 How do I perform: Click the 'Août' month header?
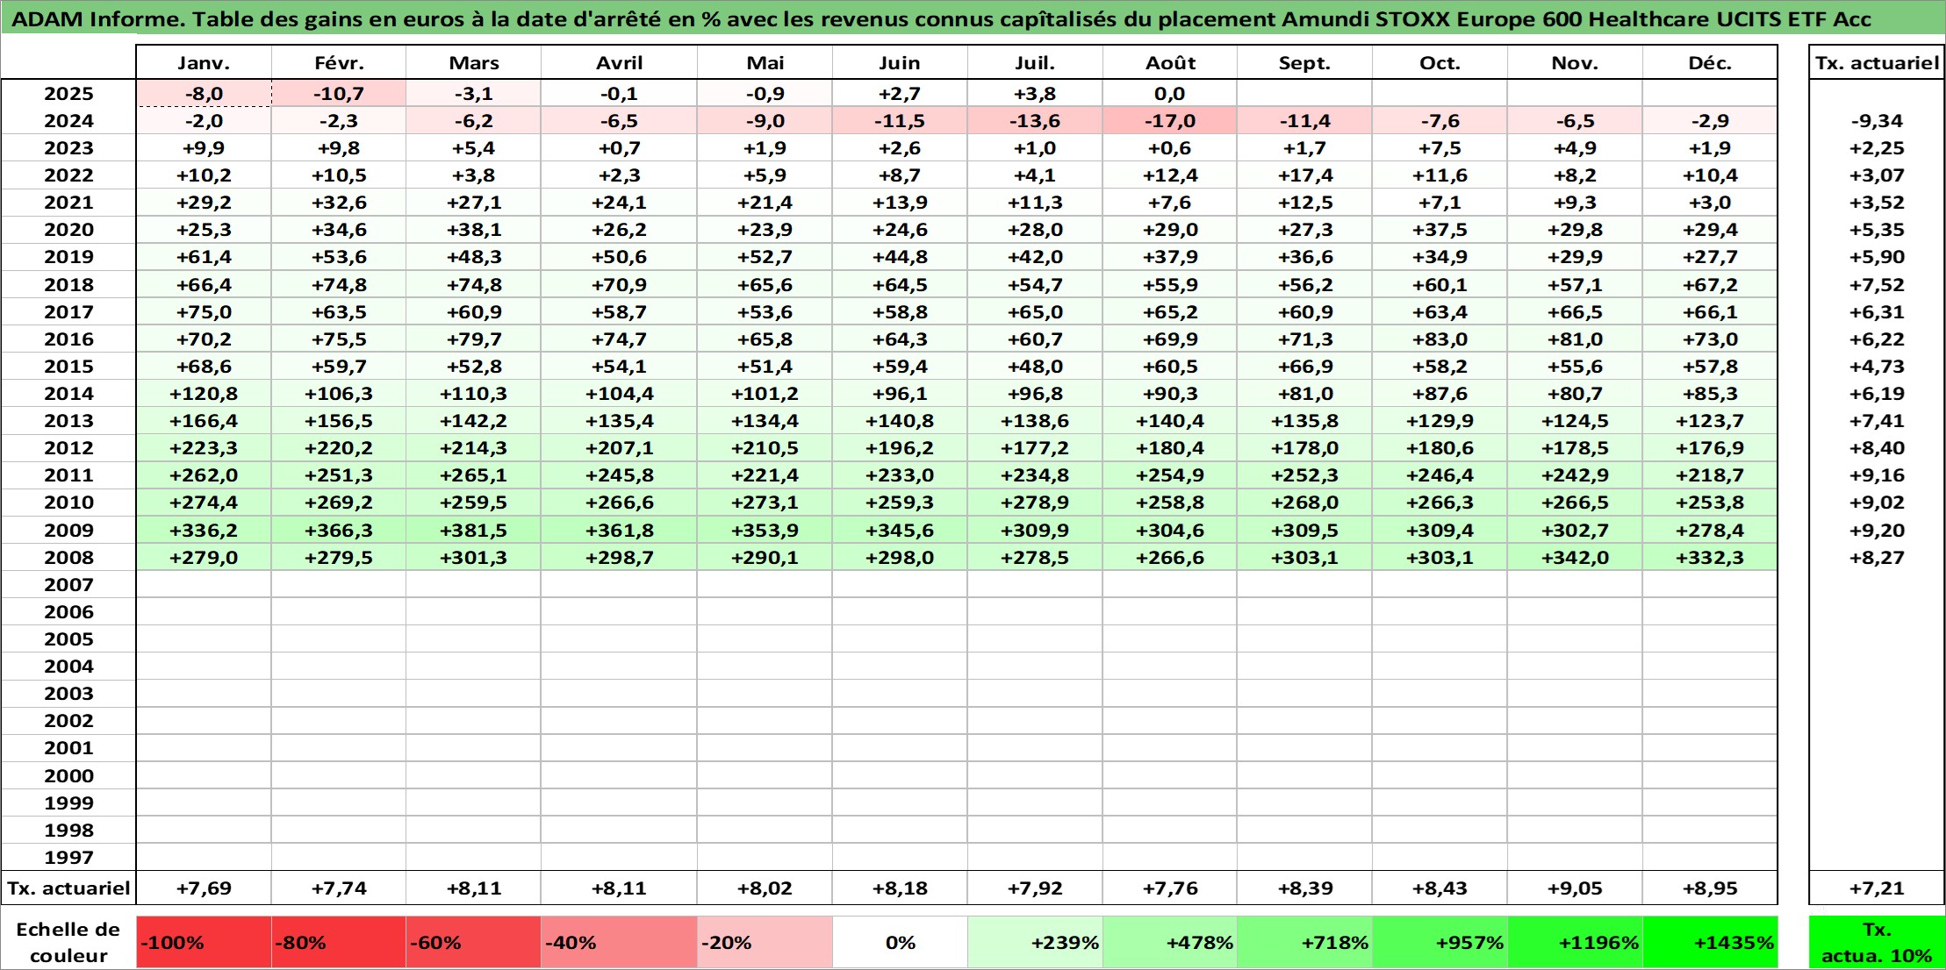click(1170, 63)
